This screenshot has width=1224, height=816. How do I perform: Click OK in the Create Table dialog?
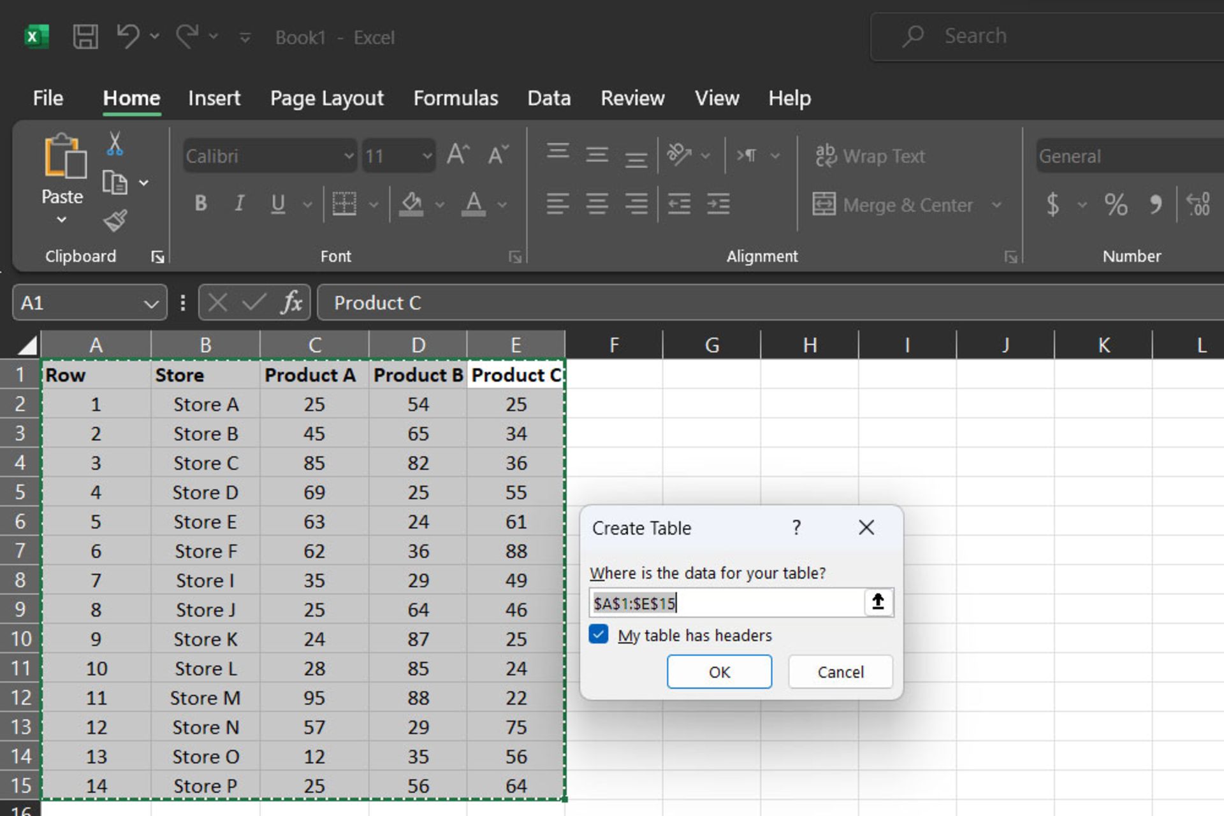pos(718,672)
